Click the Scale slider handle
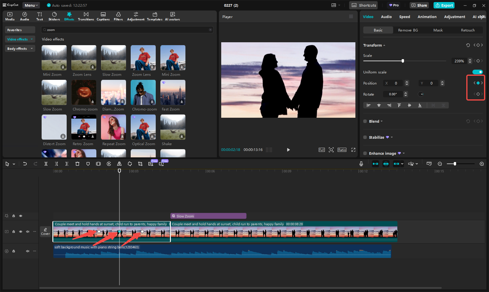The height and width of the screenshot is (292, 489). pyautogui.click(x=403, y=61)
